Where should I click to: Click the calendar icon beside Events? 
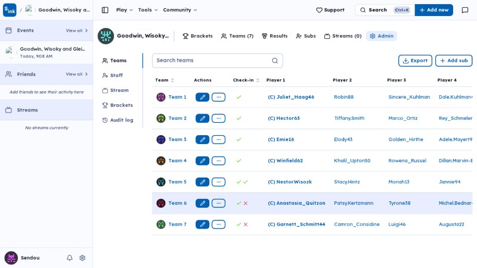tap(8, 30)
